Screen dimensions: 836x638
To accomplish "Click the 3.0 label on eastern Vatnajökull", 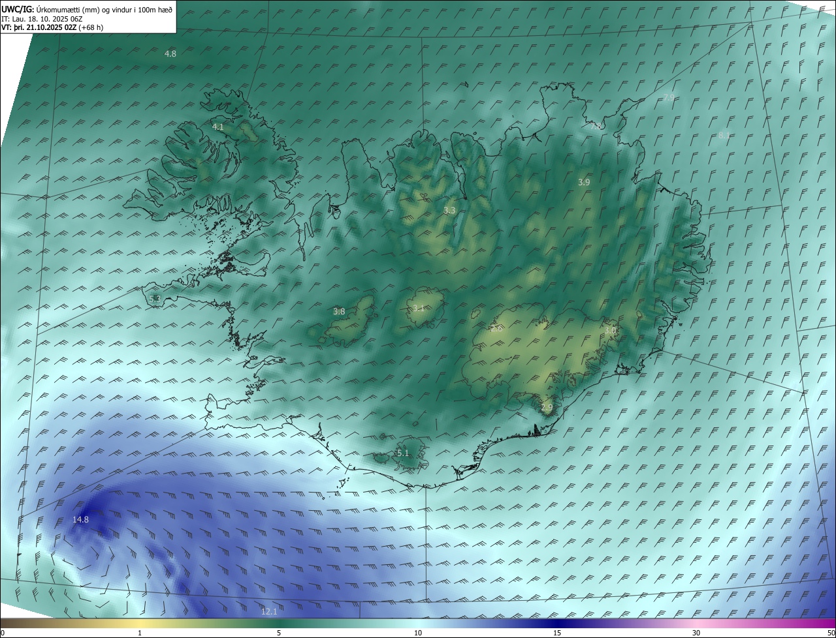I will click(610, 331).
